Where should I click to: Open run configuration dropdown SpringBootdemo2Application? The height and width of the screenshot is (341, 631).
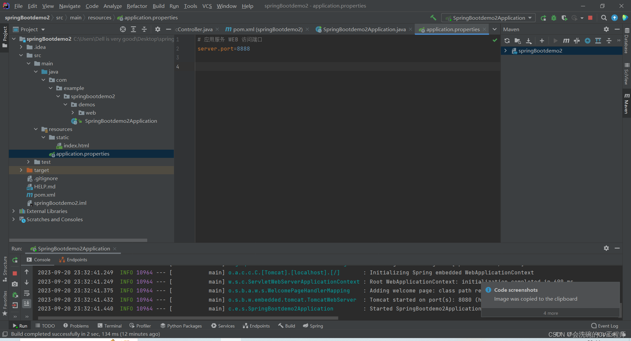(x=488, y=18)
